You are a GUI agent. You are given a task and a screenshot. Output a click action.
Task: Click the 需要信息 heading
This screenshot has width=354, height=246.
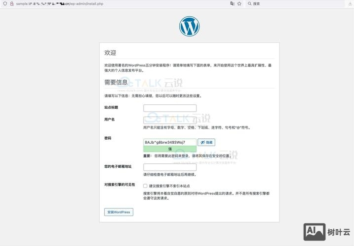[x=116, y=82]
